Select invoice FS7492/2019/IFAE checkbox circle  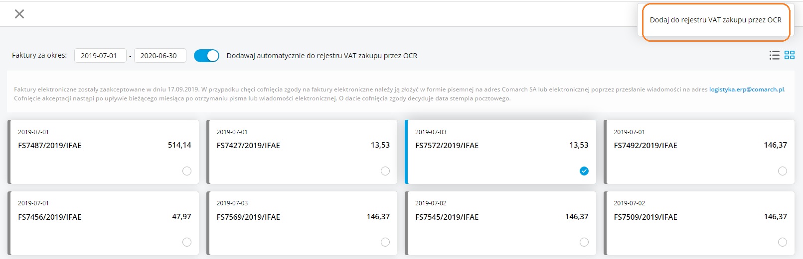[x=783, y=171]
